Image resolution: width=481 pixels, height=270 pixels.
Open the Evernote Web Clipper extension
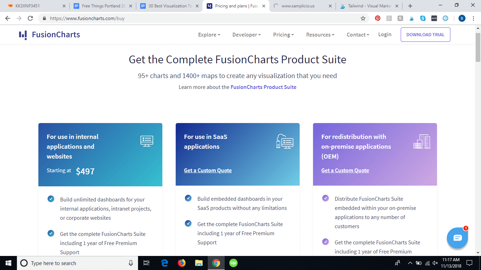point(445,18)
